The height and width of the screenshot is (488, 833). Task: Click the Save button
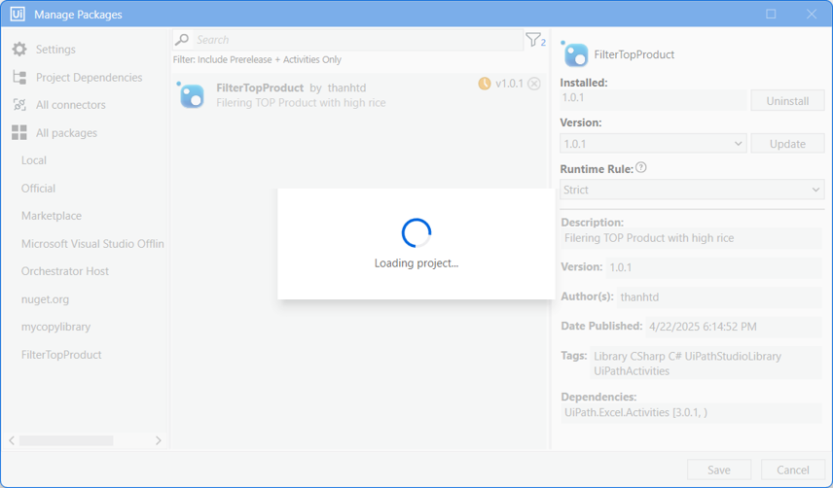click(719, 470)
